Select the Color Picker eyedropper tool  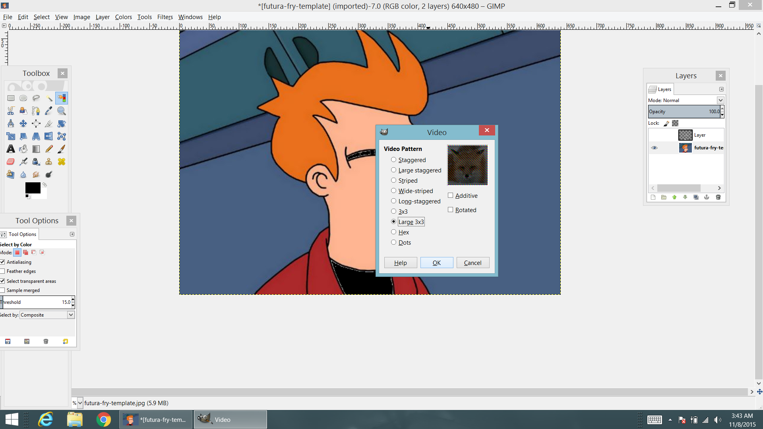point(49,111)
